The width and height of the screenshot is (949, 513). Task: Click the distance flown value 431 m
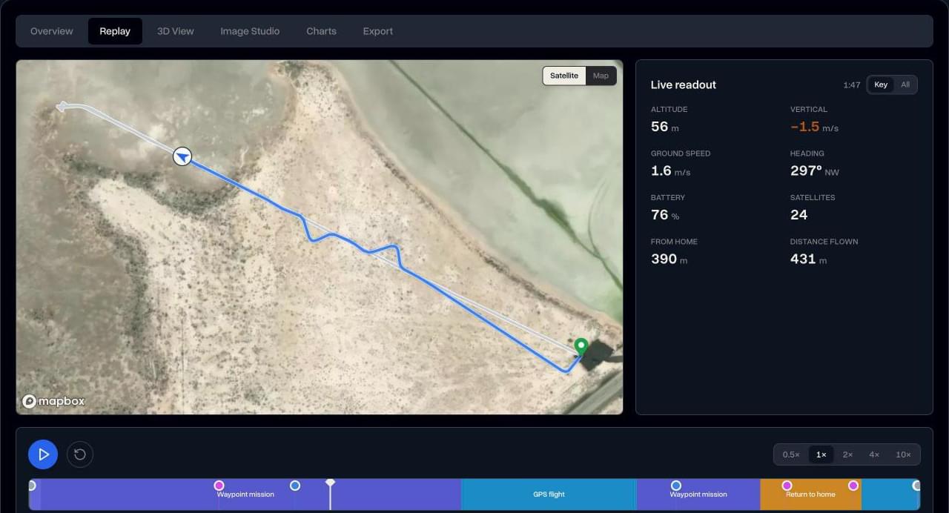[809, 259]
